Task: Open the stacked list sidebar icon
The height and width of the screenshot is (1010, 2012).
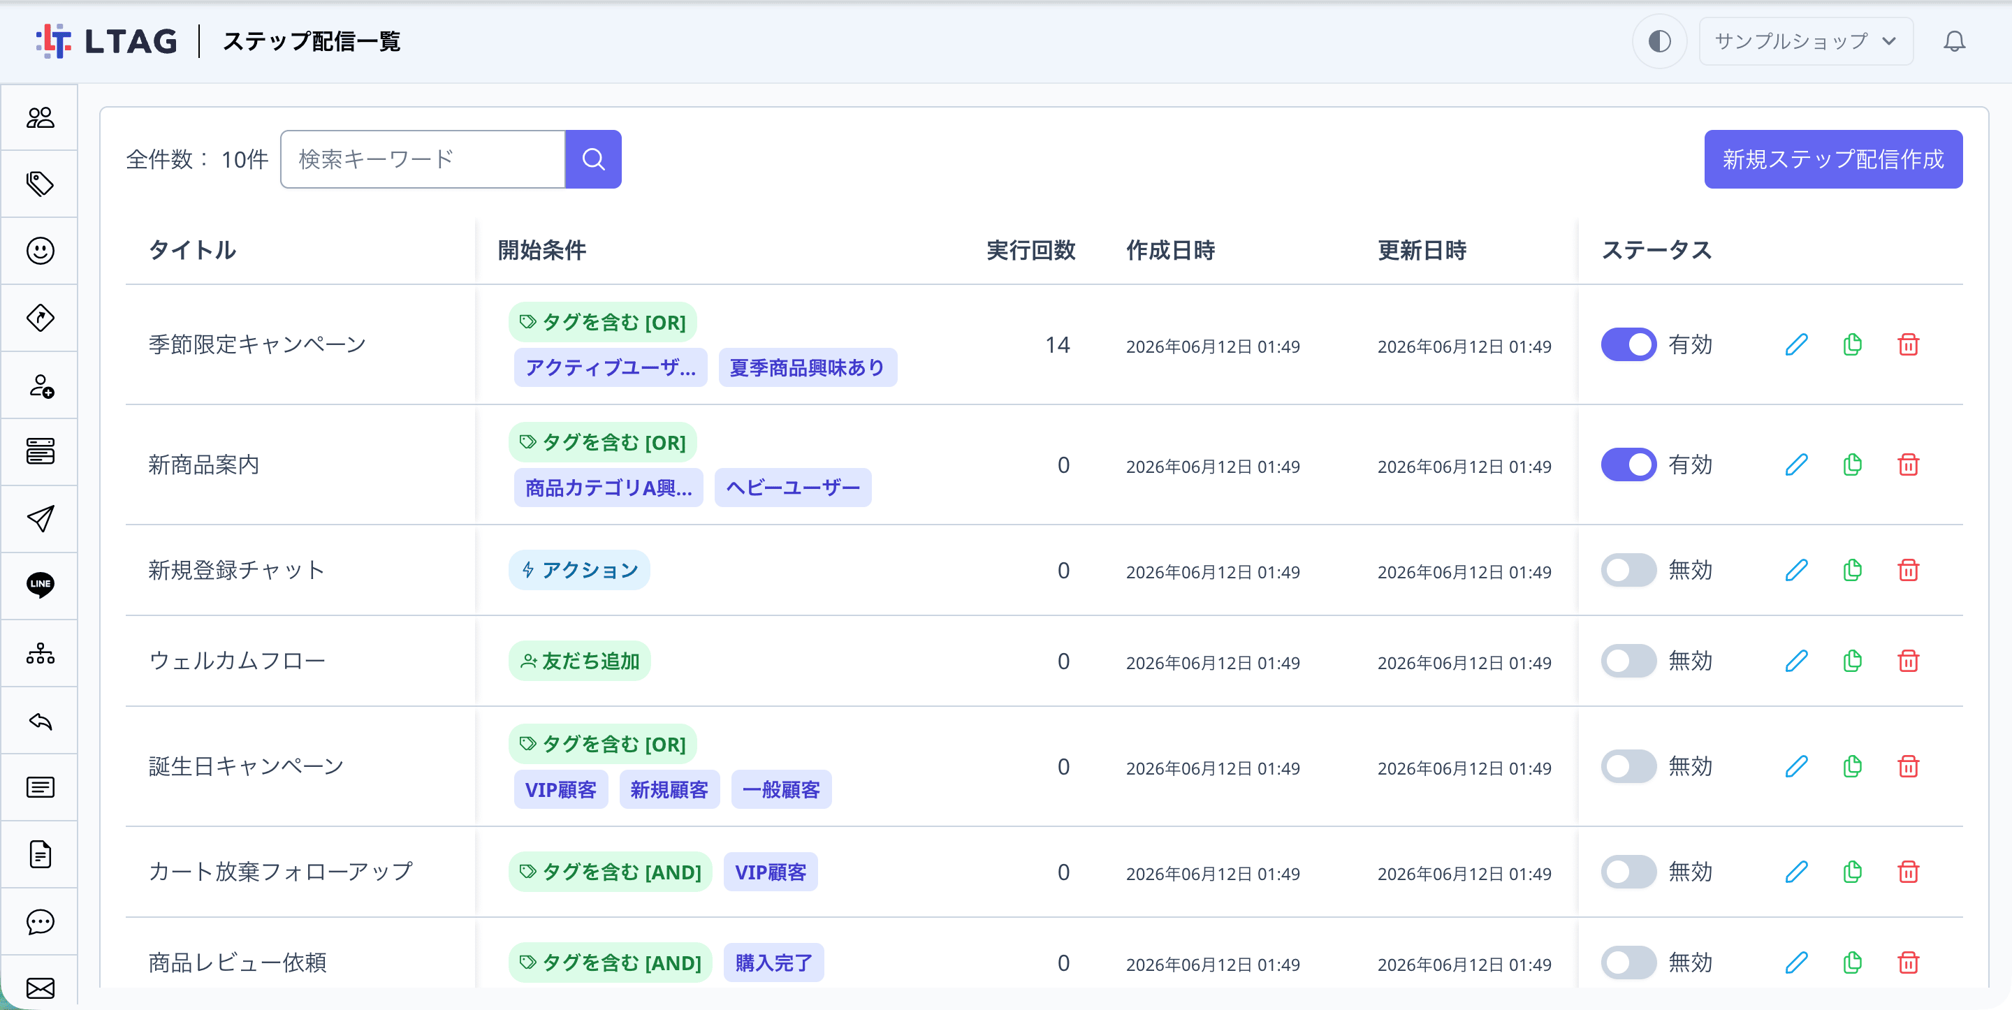Action: pyautogui.click(x=40, y=451)
